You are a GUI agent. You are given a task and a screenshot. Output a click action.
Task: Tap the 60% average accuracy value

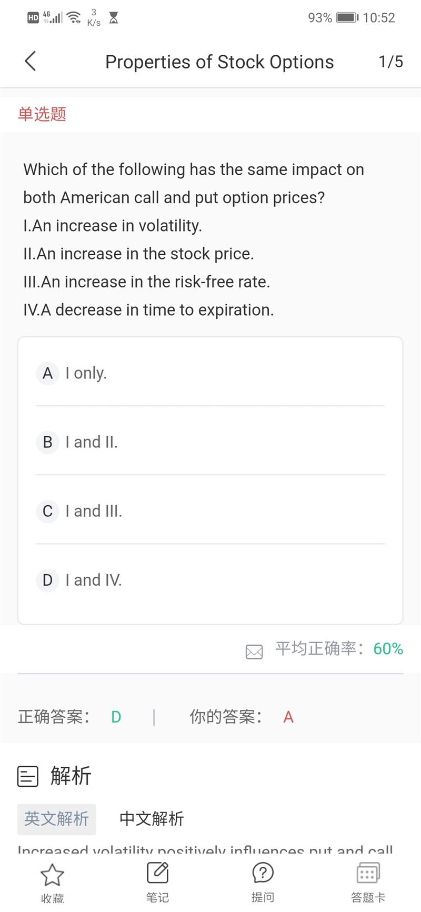(x=388, y=649)
